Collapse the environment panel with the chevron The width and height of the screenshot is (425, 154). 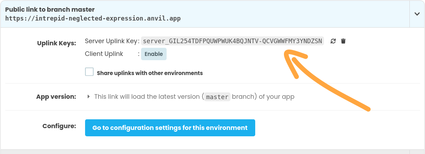[417, 14]
